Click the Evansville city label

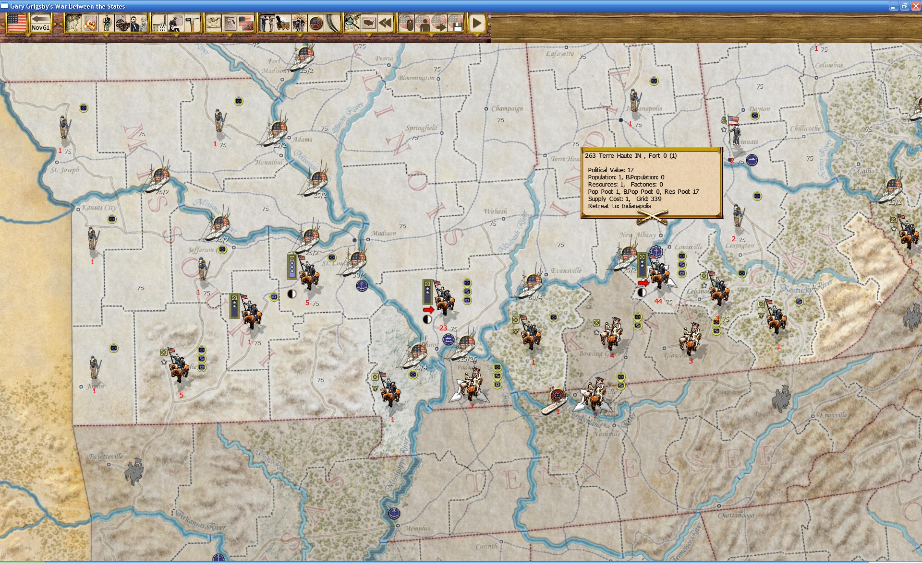pyautogui.click(x=566, y=270)
